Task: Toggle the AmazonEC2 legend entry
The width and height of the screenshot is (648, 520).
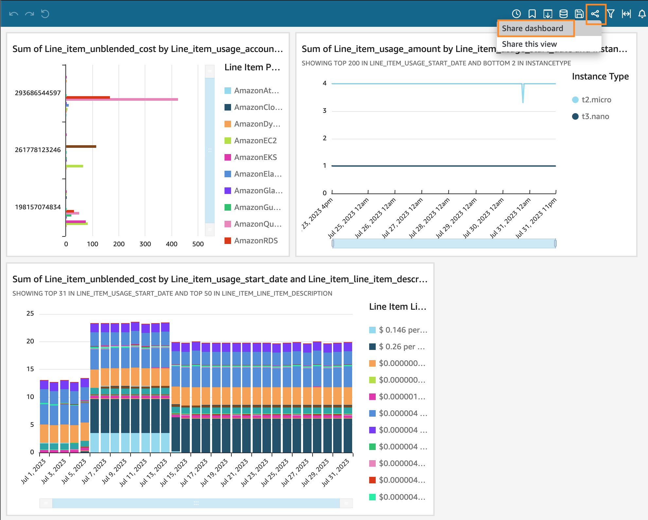Action: pos(255,141)
